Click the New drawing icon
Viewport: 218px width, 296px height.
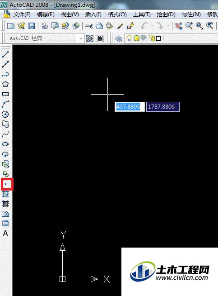pyautogui.click(x=11, y=26)
